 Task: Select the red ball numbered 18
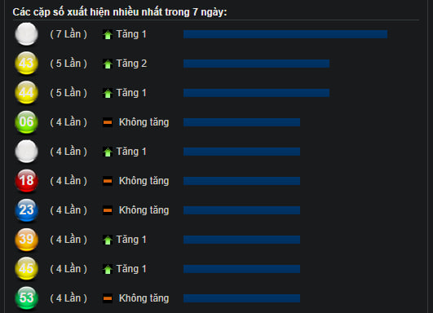click(x=27, y=181)
